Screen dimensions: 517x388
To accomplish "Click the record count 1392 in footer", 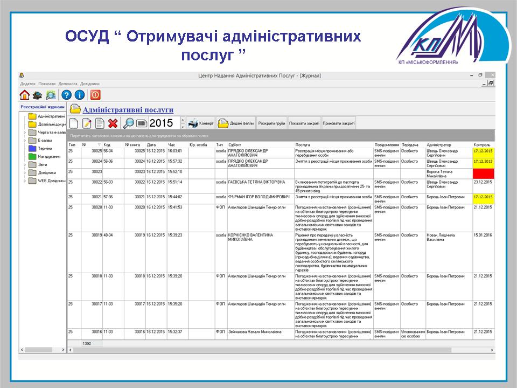I will (x=87, y=343).
